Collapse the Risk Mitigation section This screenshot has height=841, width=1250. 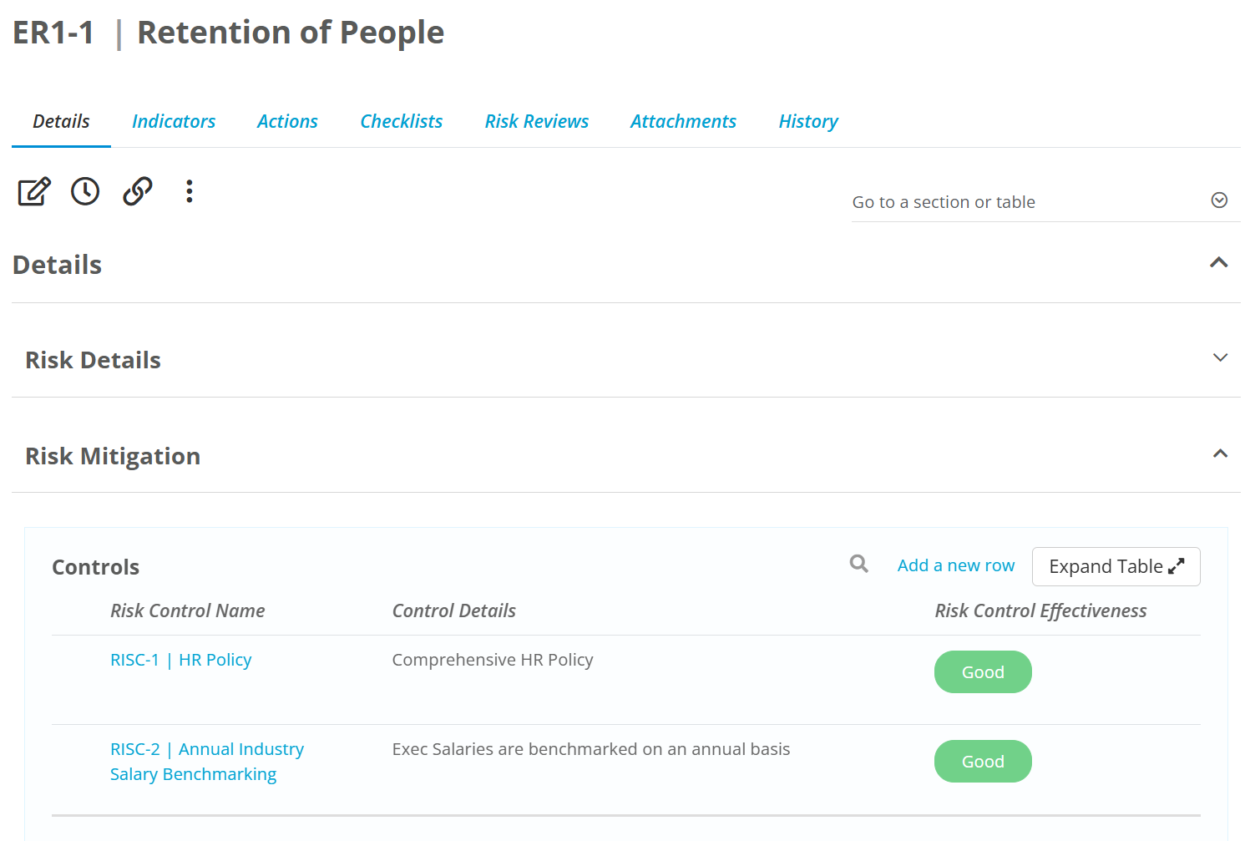(1220, 454)
